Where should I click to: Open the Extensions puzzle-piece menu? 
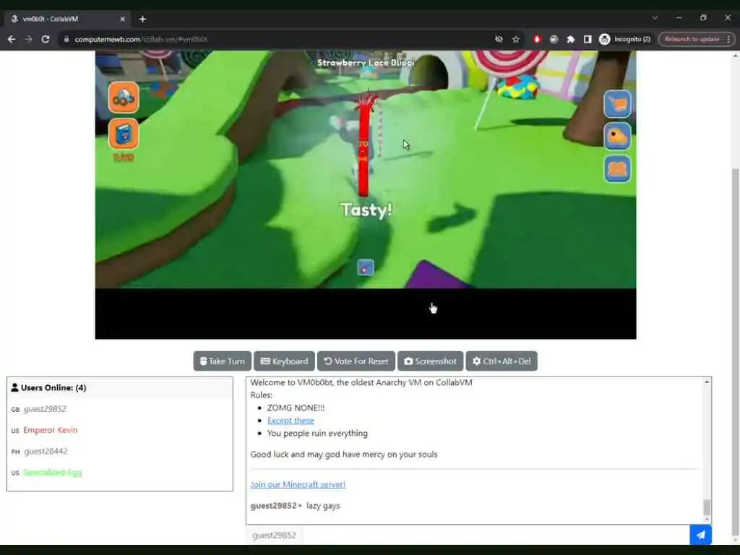(x=571, y=39)
